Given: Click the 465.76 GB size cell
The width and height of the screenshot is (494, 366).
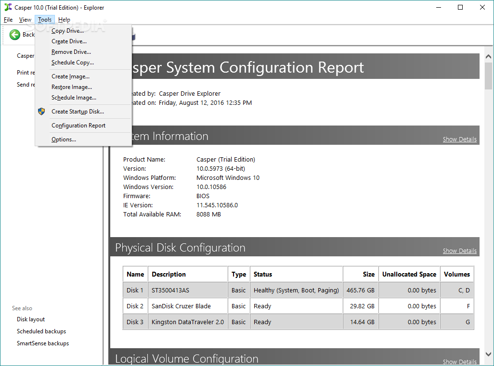Looking at the screenshot, I should [x=361, y=290].
